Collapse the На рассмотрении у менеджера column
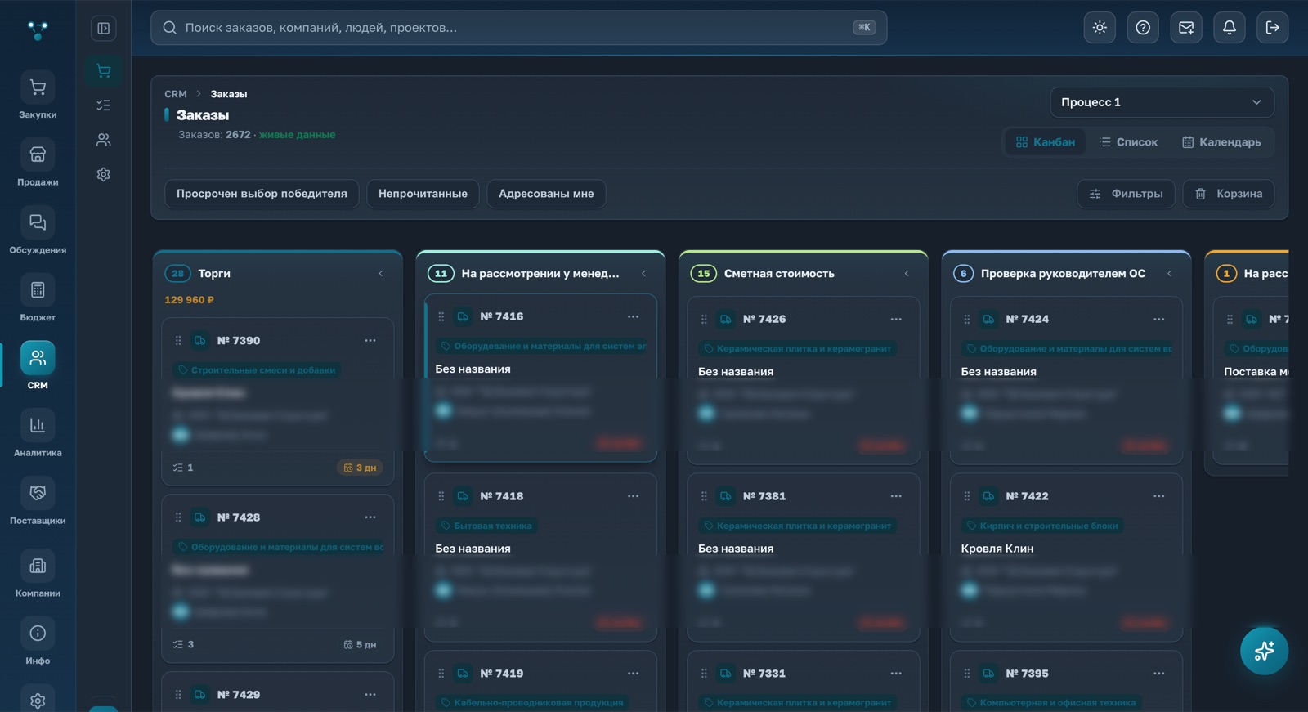The image size is (1308, 712). point(643,274)
